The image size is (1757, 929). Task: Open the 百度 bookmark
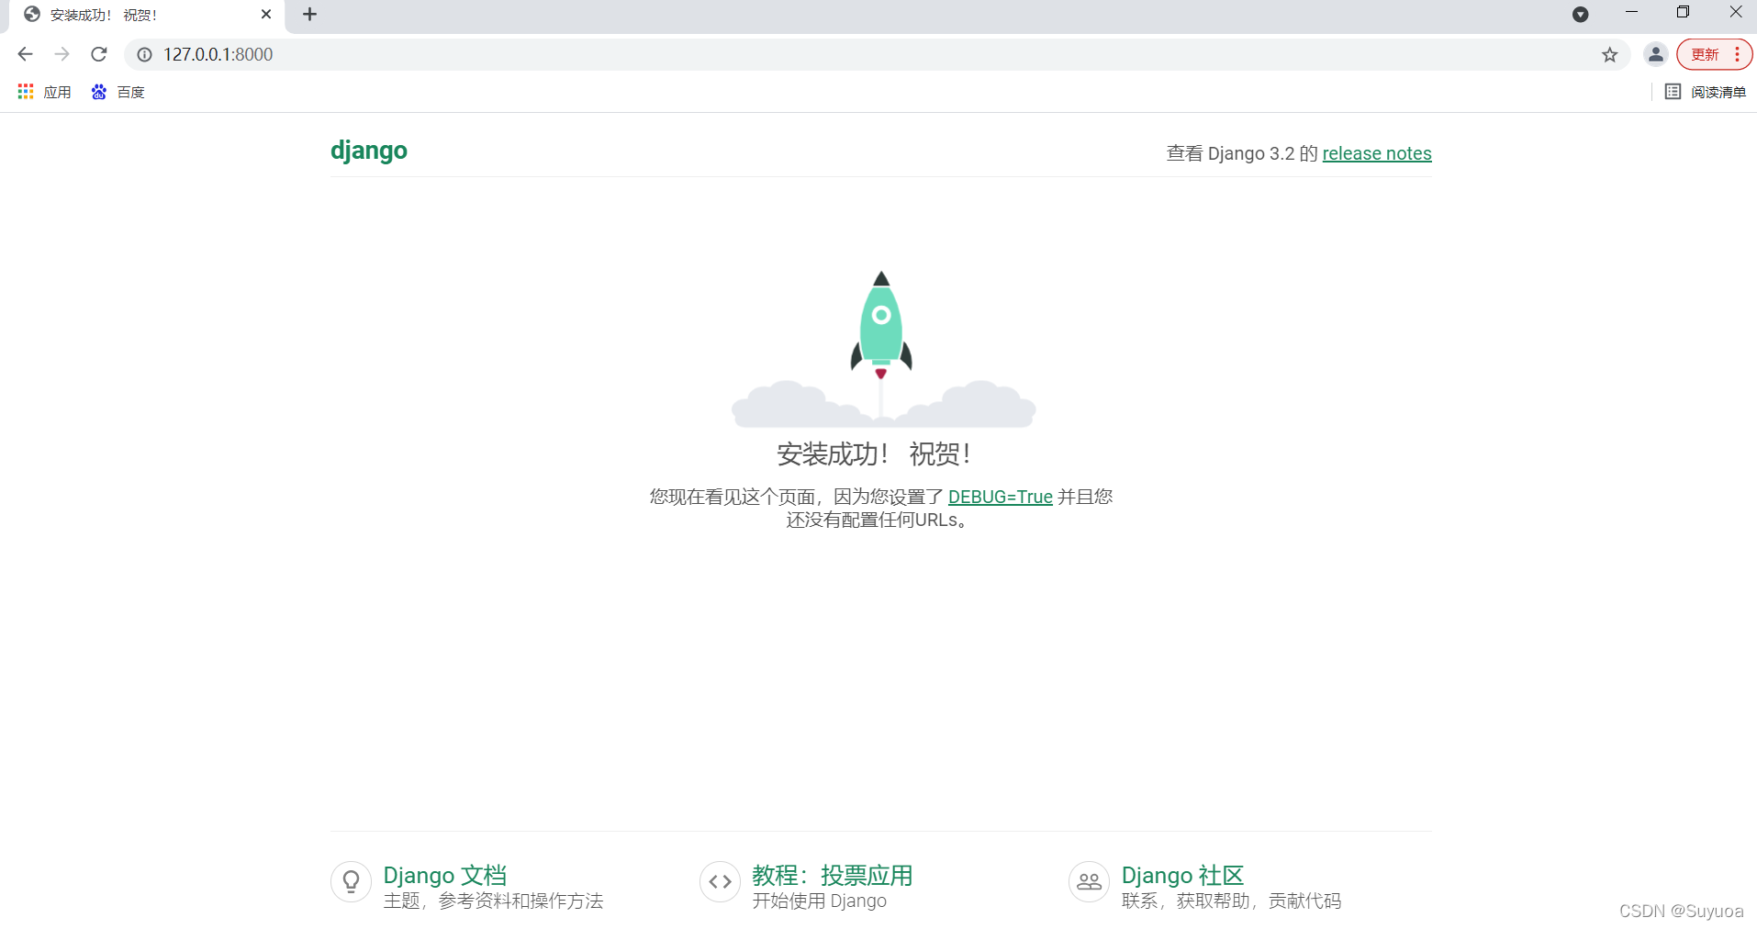(x=118, y=91)
